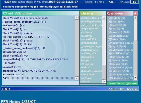Click Users list scroll down arrow
Viewport: 141px width, 103px height.
(x=104, y=81)
